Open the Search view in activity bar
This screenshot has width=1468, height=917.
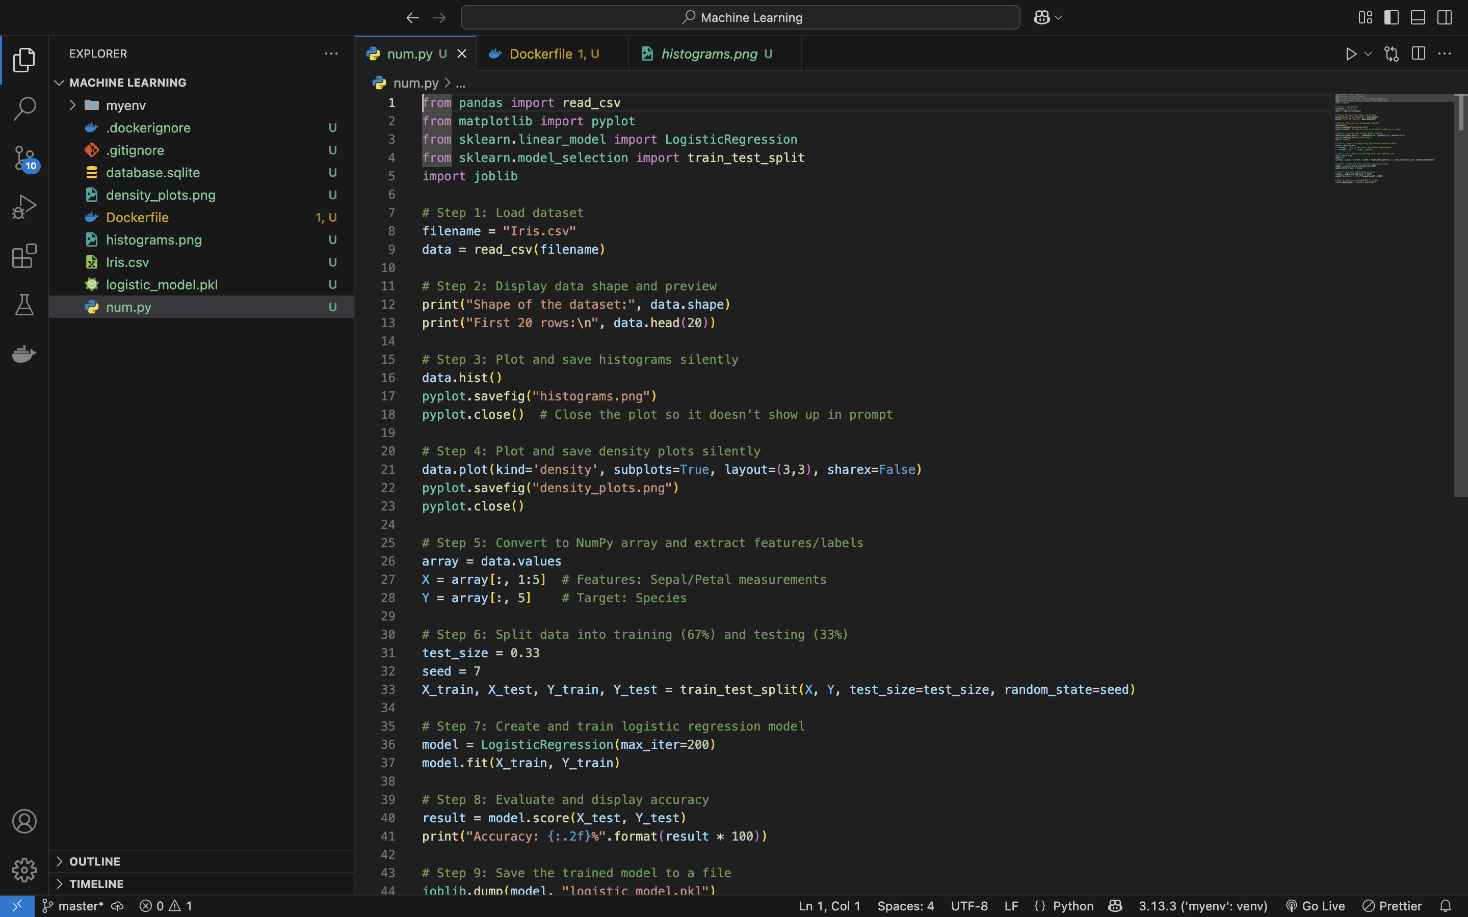tap(24, 109)
